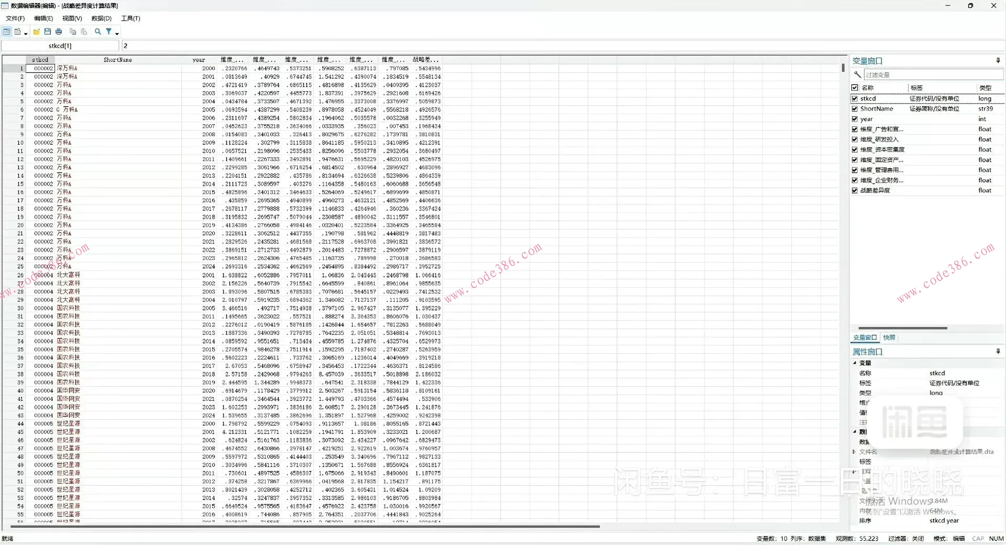The height and width of the screenshot is (545, 1006).
Task: Click the data browser mode toolbar icon
Action: [x=18, y=31]
